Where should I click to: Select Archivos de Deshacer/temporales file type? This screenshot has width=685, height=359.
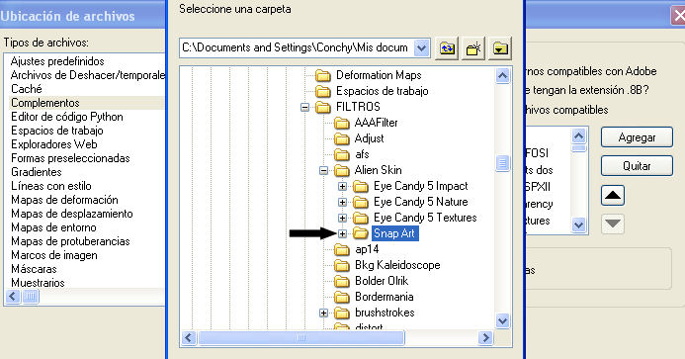(87, 75)
